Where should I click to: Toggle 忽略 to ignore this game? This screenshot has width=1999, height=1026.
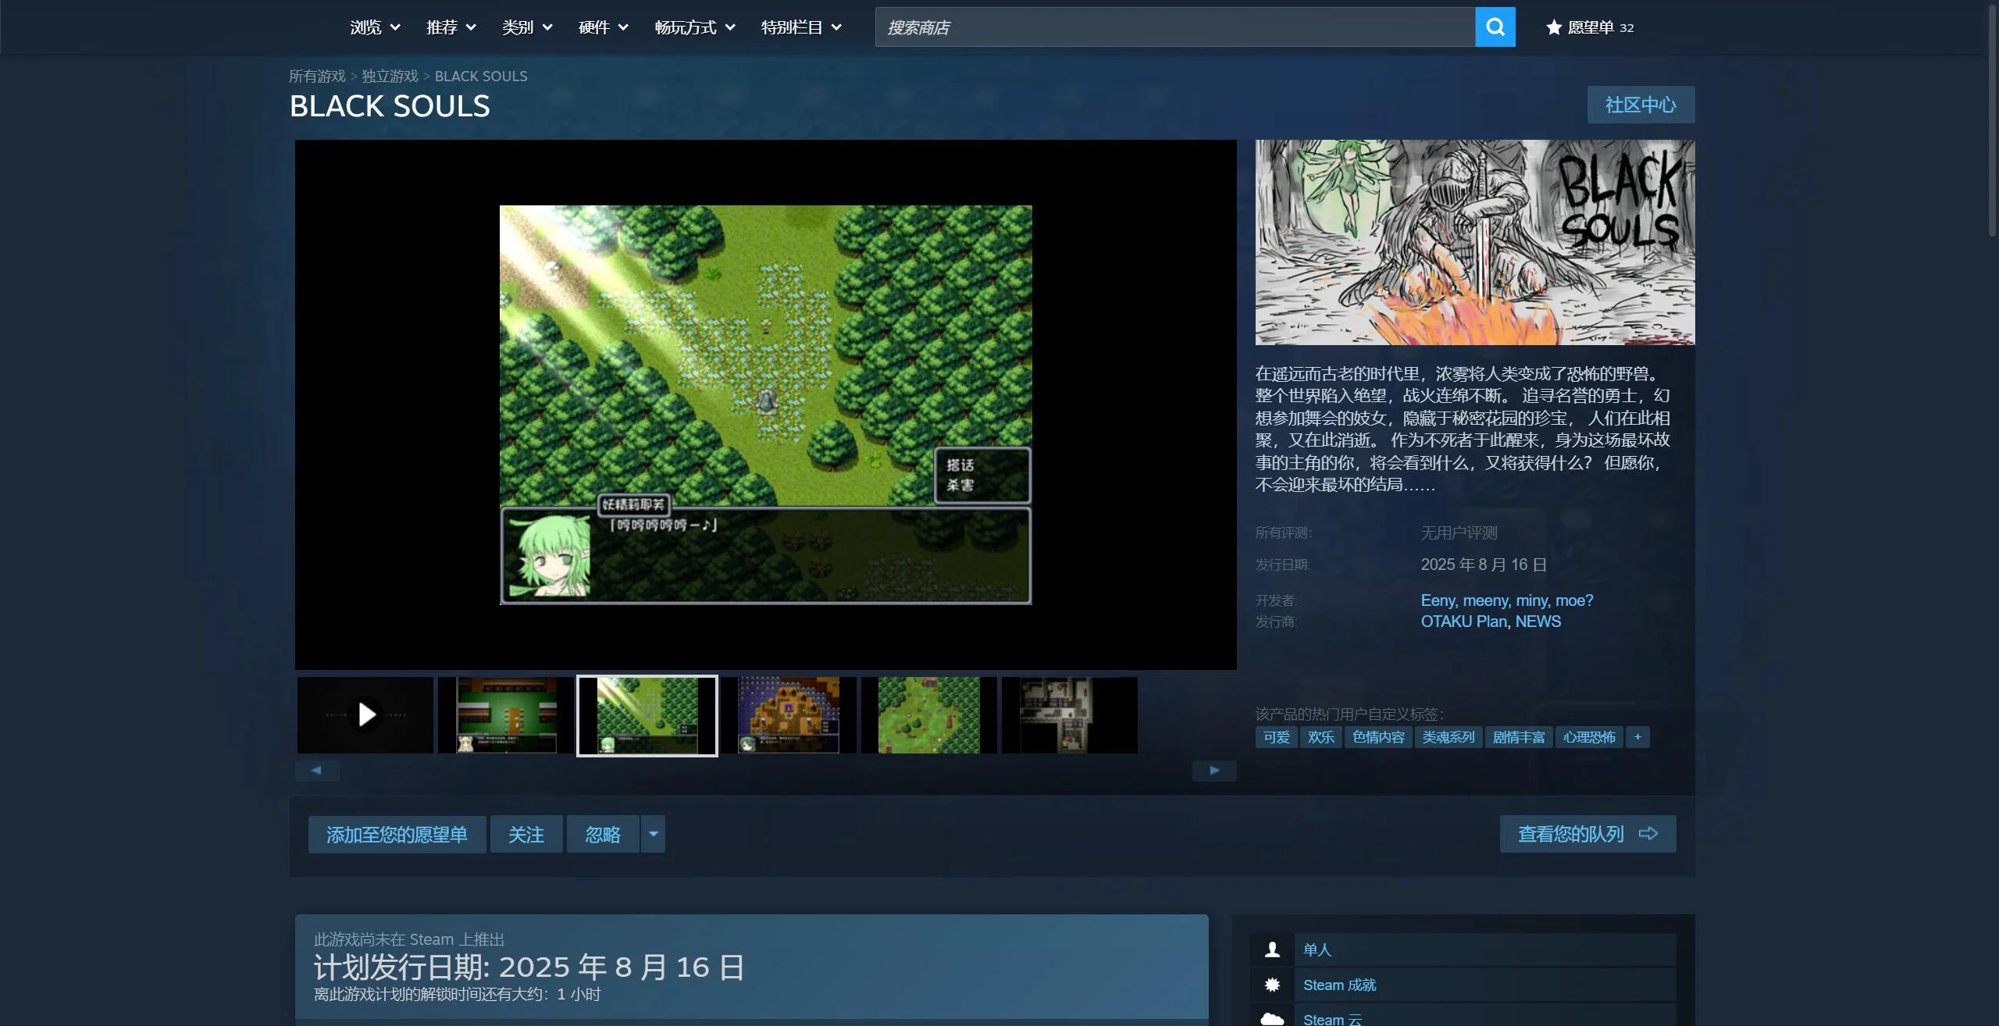(602, 834)
